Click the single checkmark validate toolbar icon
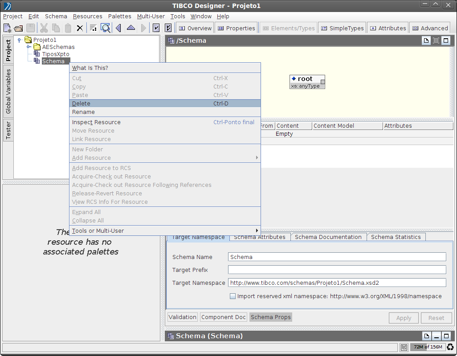 (156, 28)
